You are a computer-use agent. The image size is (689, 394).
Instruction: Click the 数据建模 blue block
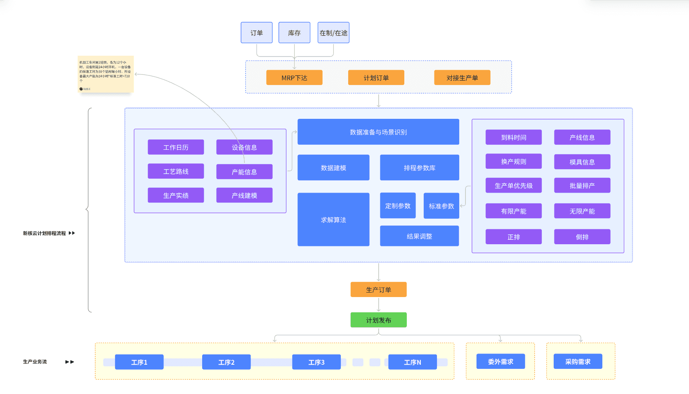click(x=333, y=168)
